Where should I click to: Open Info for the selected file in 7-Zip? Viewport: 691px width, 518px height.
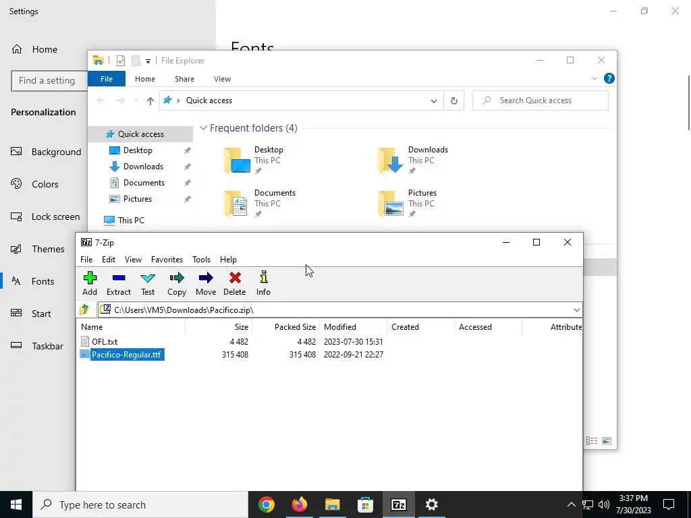point(264,284)
